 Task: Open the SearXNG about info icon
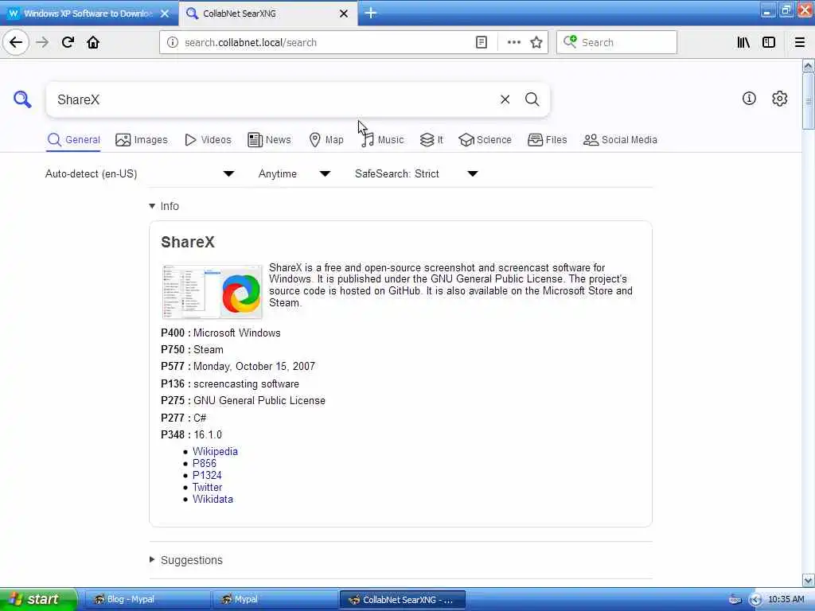[x=749, y=98]
